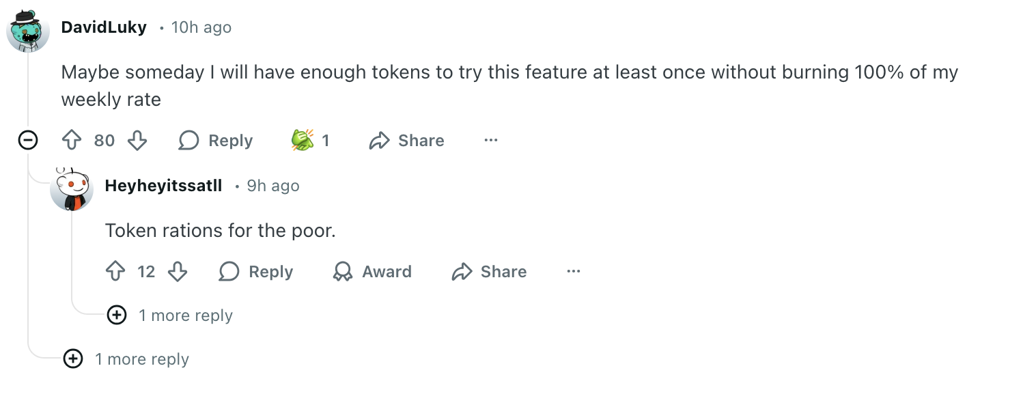Upvote the "Token rations for the poor" reply
1023x407 pixels.
[115, 272]
